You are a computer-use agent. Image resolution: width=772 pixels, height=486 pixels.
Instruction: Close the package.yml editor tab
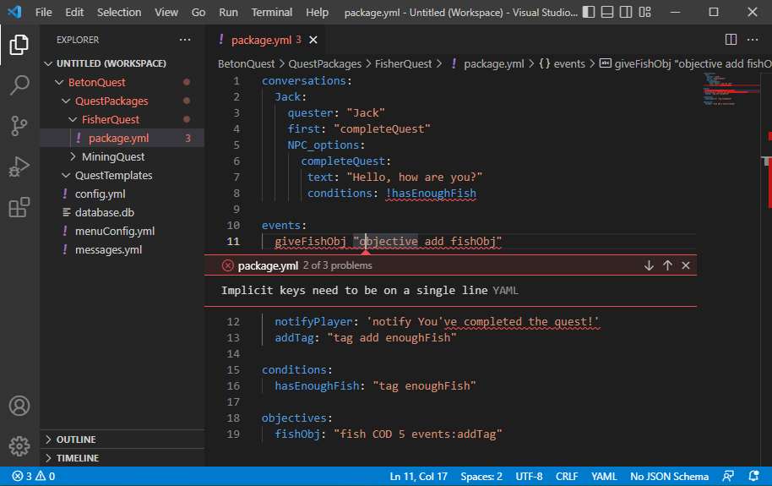[x=313, y=40]
